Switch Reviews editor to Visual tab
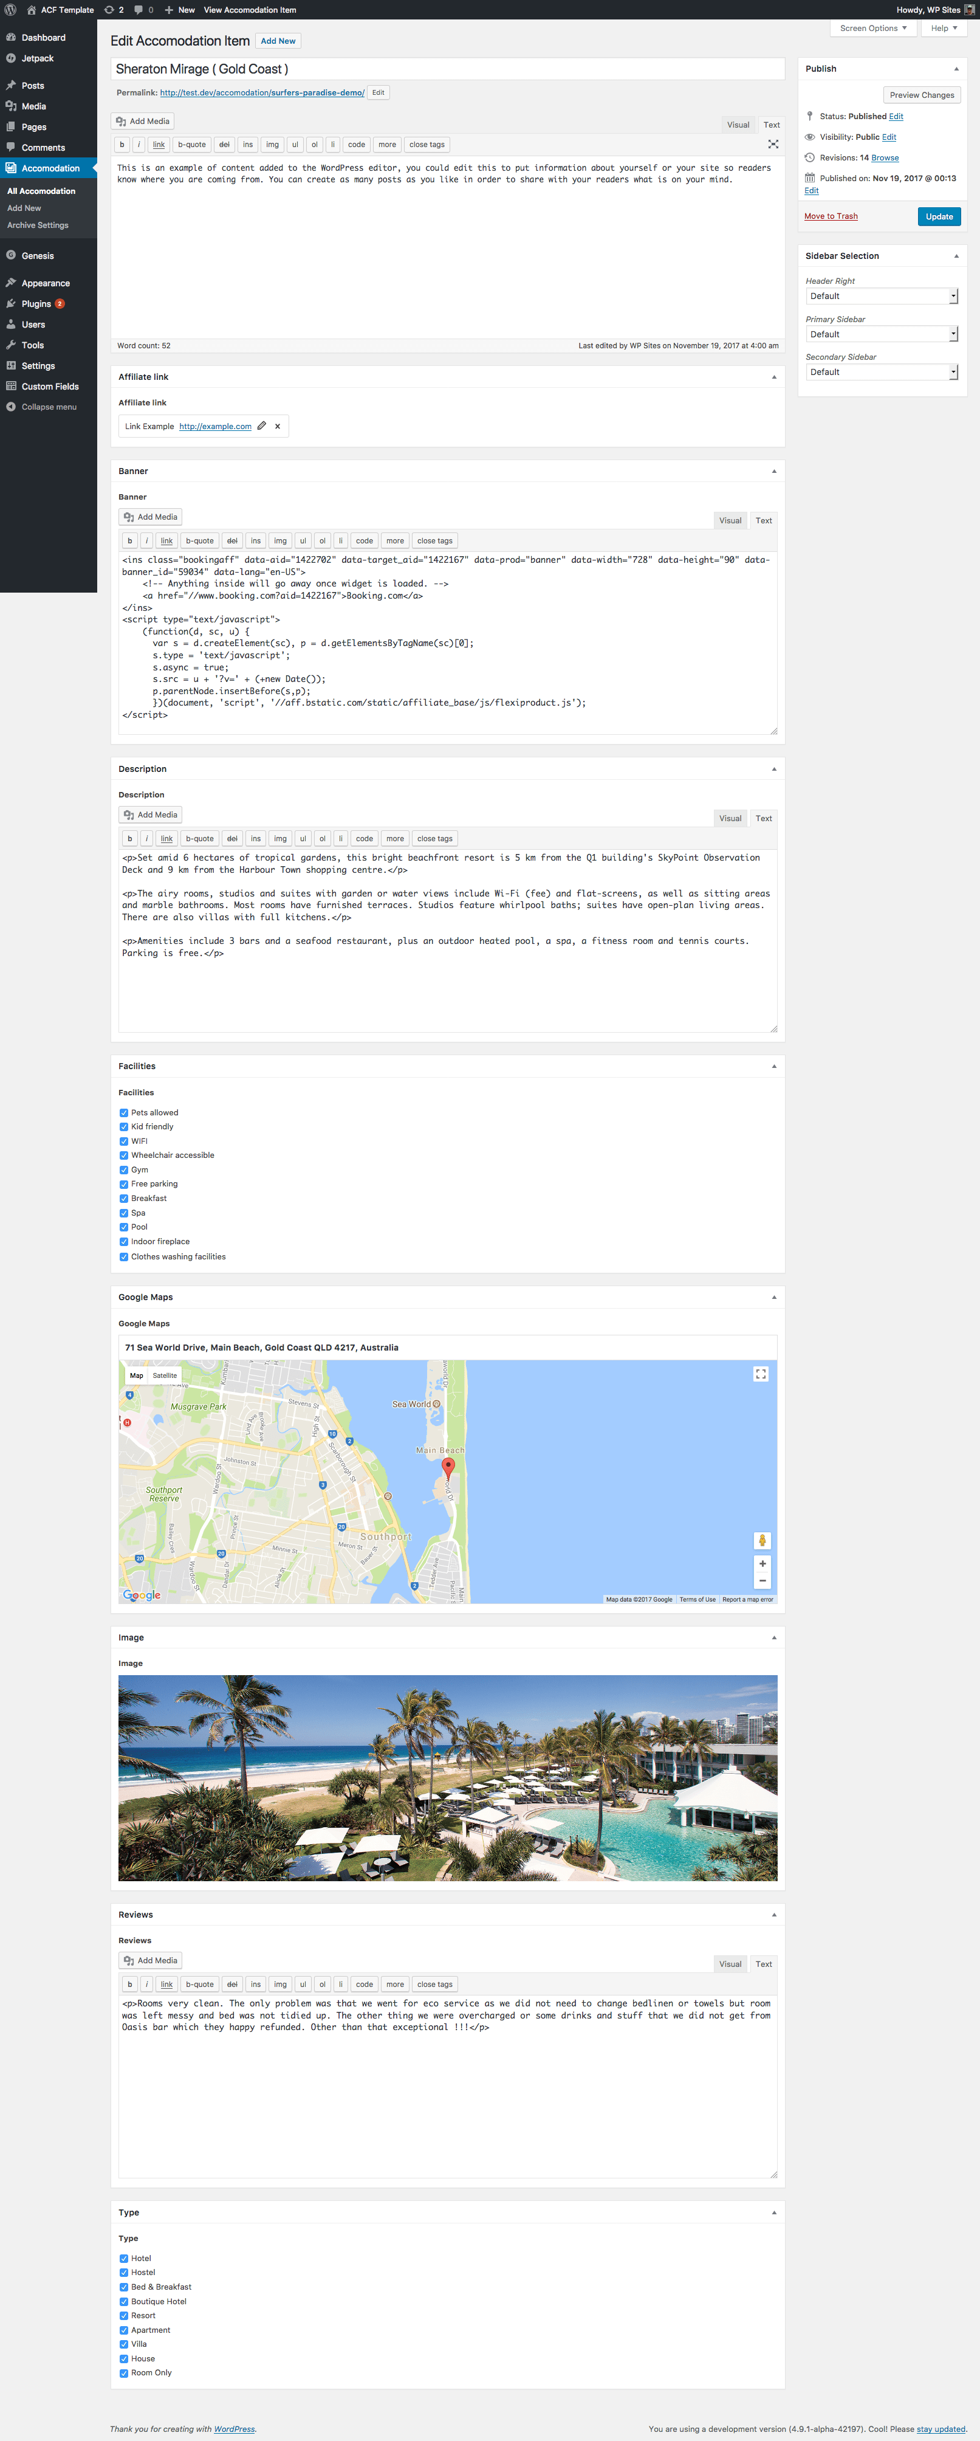The height and width of the screenshot is (2441, 980). [x=730, y=1963]
